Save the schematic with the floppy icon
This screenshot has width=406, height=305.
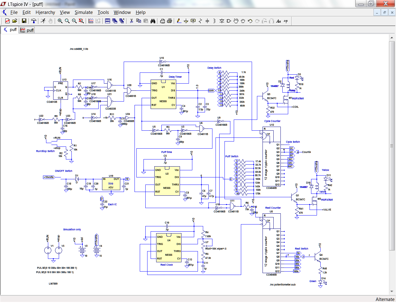point(24,21)
